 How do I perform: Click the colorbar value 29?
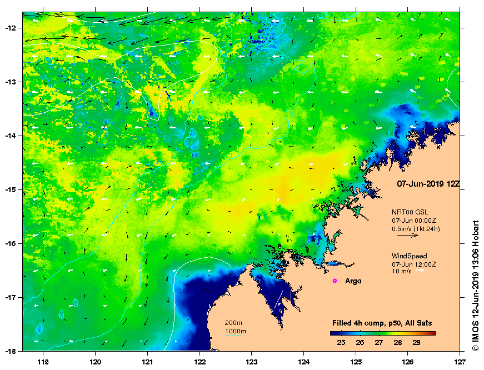(x=416, y=343)
